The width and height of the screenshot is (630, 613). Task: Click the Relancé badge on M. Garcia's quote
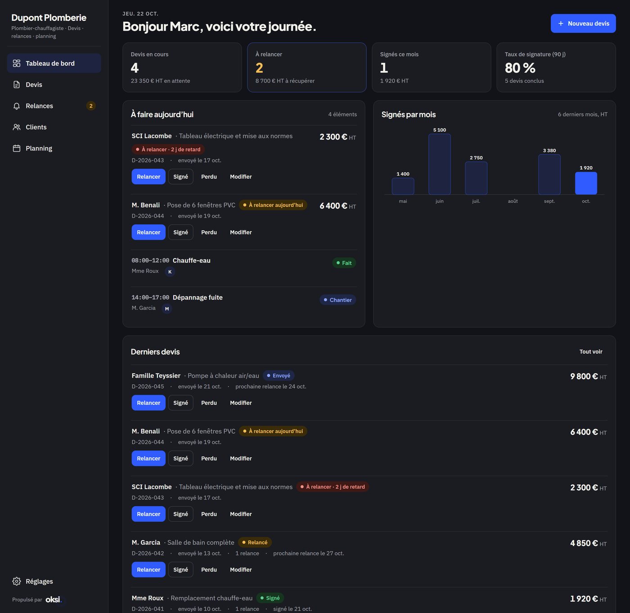click(255, 542)
